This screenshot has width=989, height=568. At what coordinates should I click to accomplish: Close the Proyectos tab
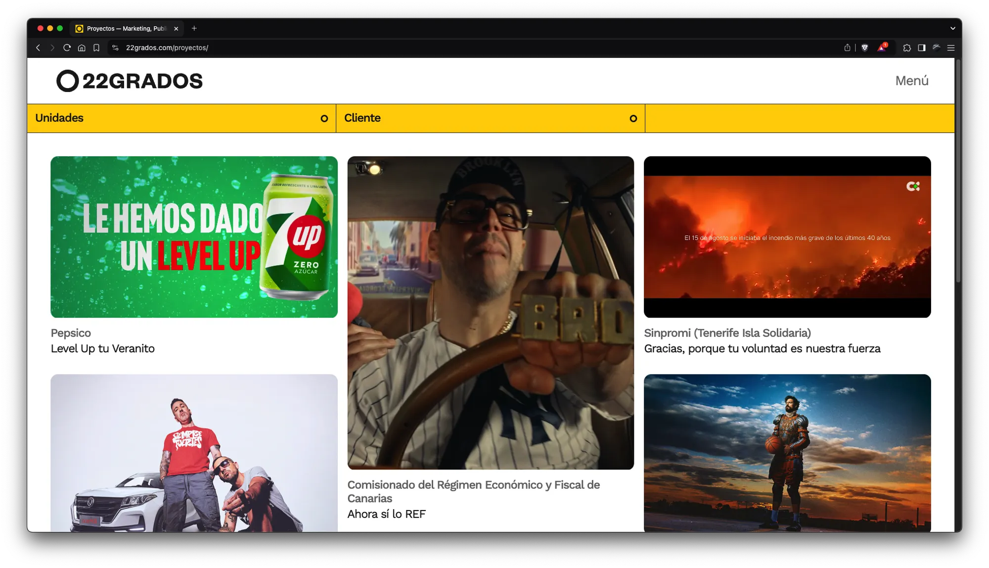click(176, 29)
